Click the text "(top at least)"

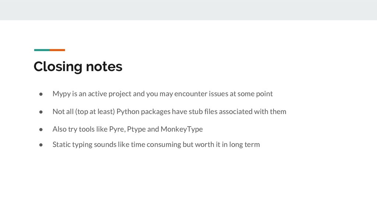click(95, 112)
